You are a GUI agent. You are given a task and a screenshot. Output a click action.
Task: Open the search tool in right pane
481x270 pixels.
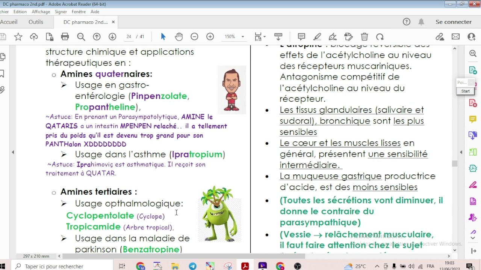[x=473, y=54]
